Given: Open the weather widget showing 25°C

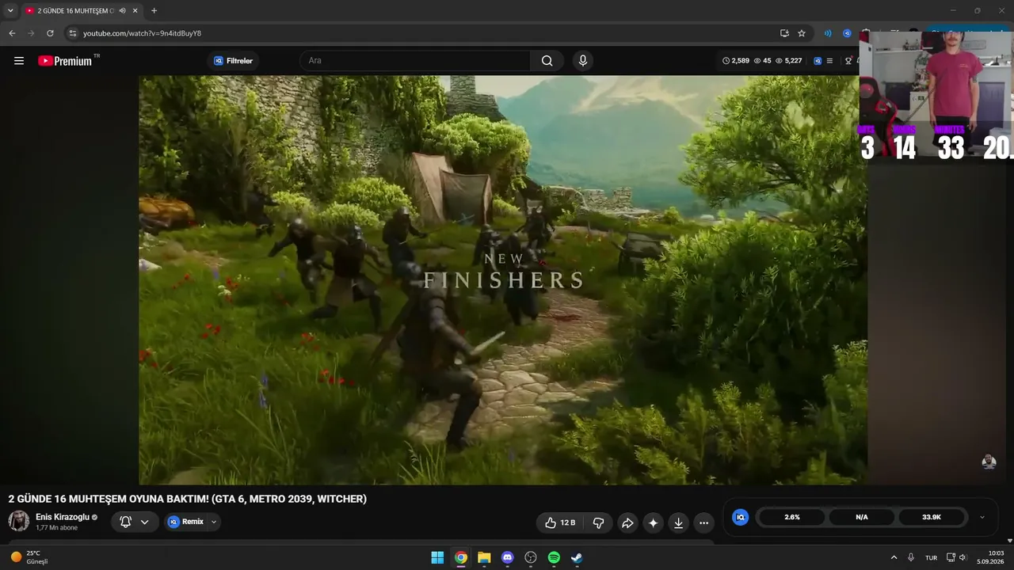Looking at the screenshot, I should pos(29,557).
